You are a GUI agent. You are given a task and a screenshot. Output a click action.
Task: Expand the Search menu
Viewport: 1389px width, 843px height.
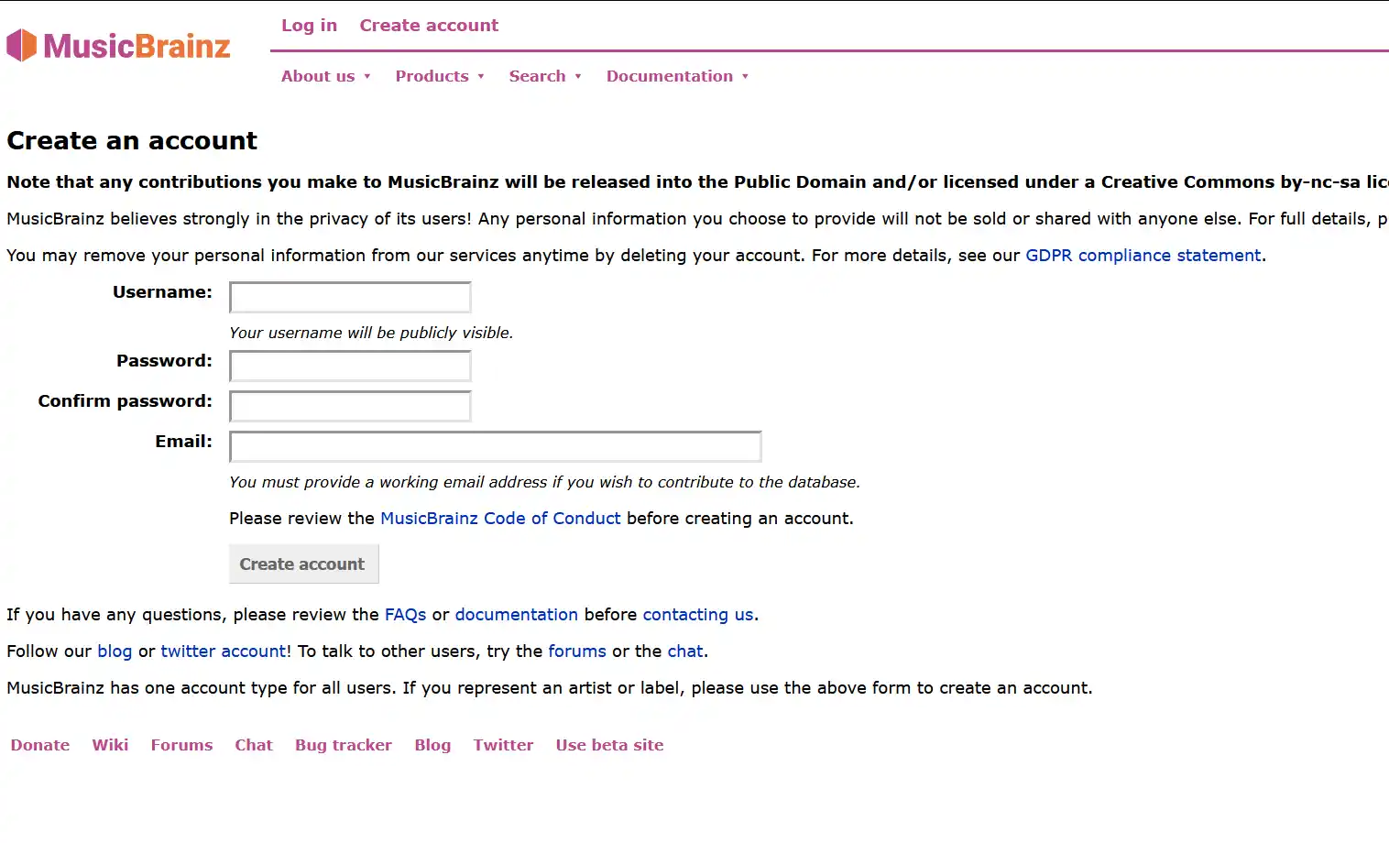coord(545,76)
